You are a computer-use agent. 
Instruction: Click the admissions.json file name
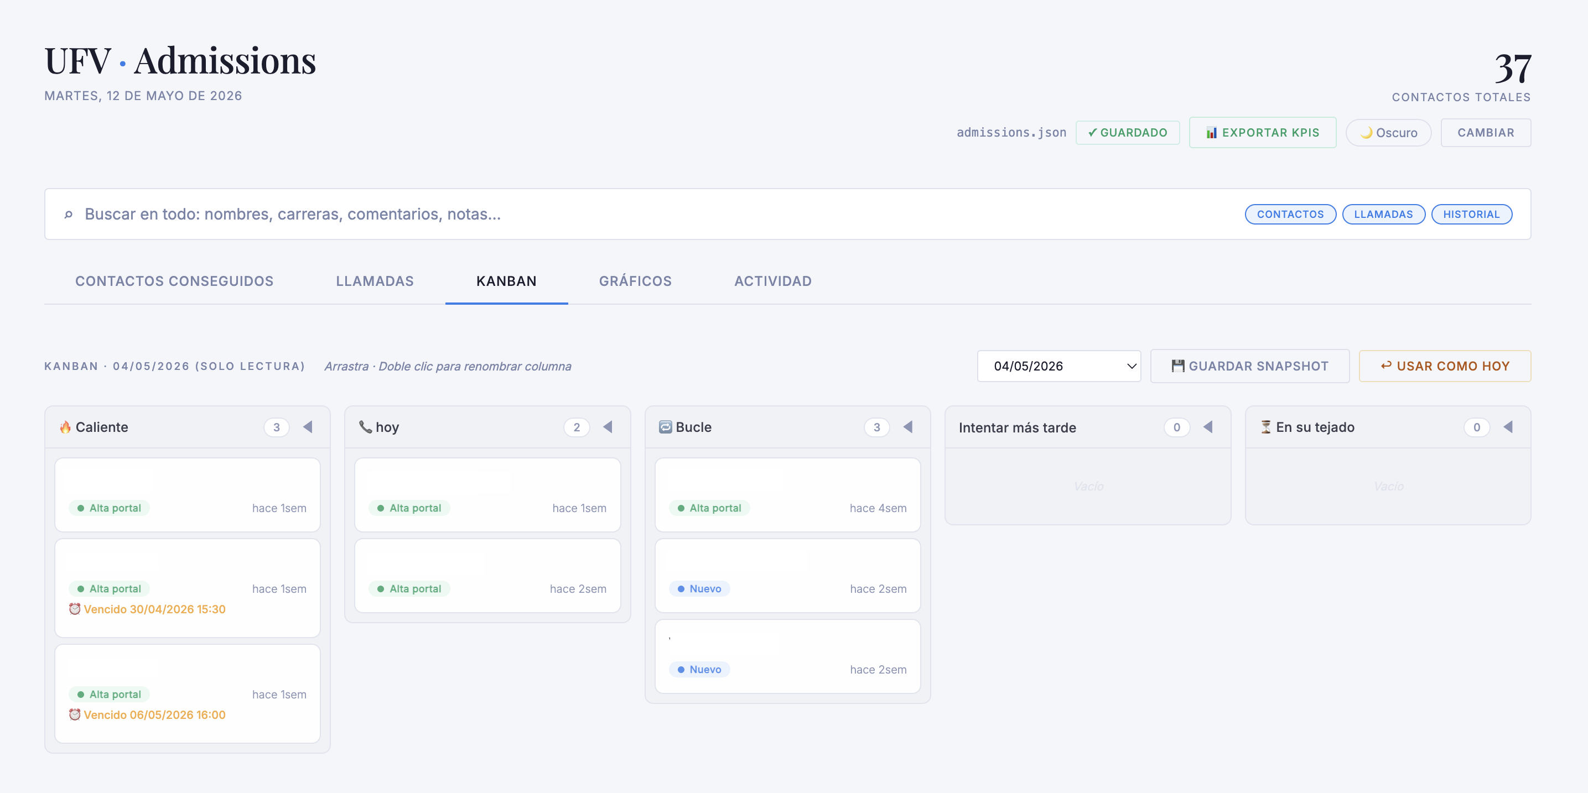[x=1011, y=133]
